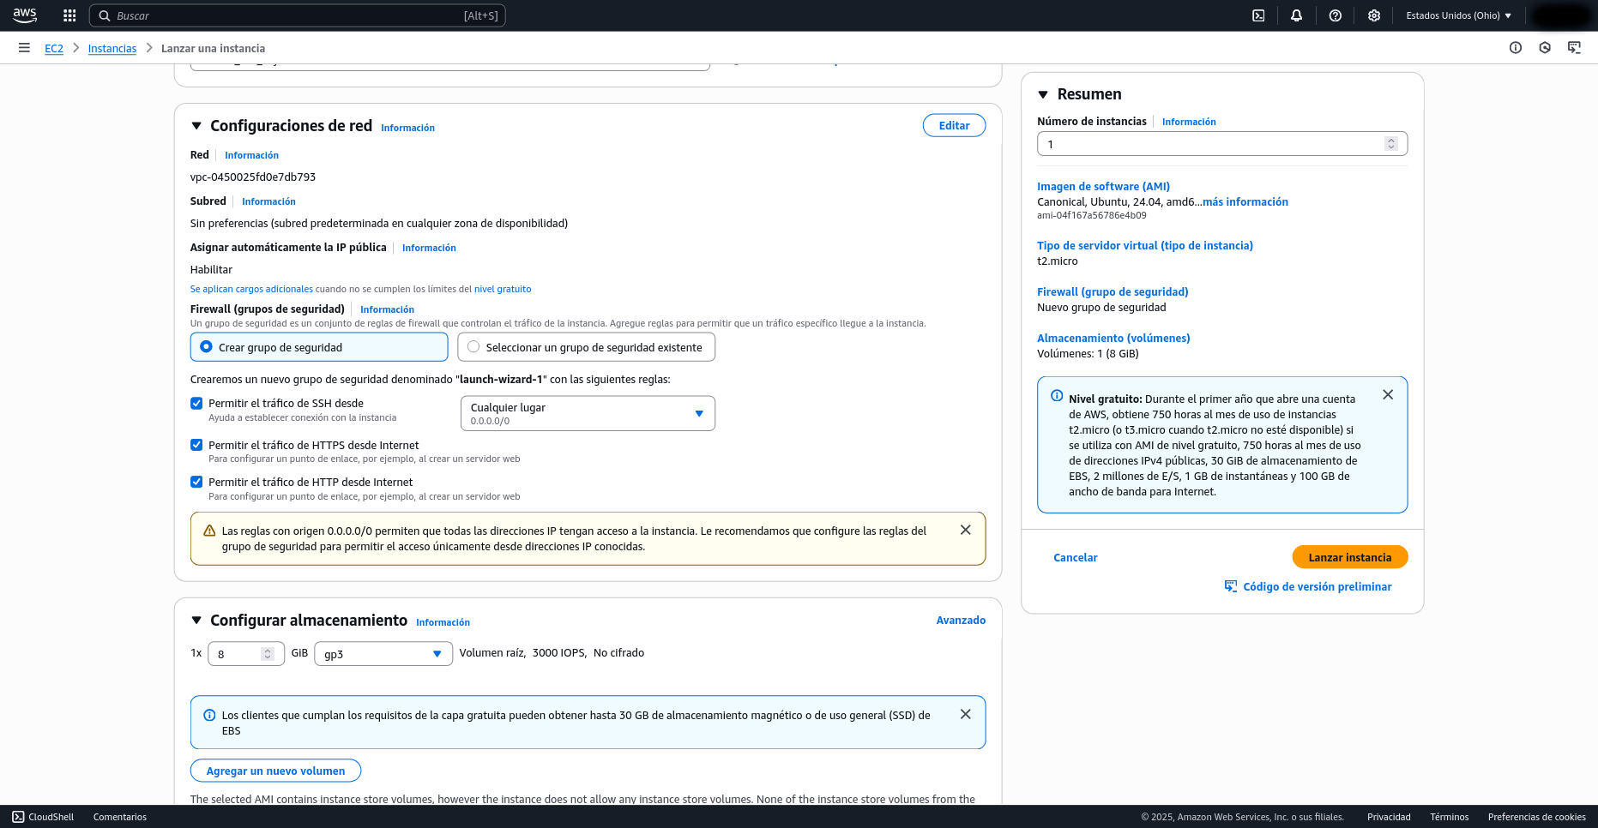This screenshot has width=1598, height=828.
Task: Close the Nivel gratuito info box
Action: point(1388,394)
